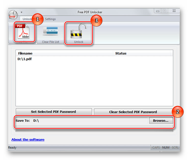Screen dimensions: 188x160
Task: Start unlocking with the padlock Unlock icon
Action: (79, 33)
